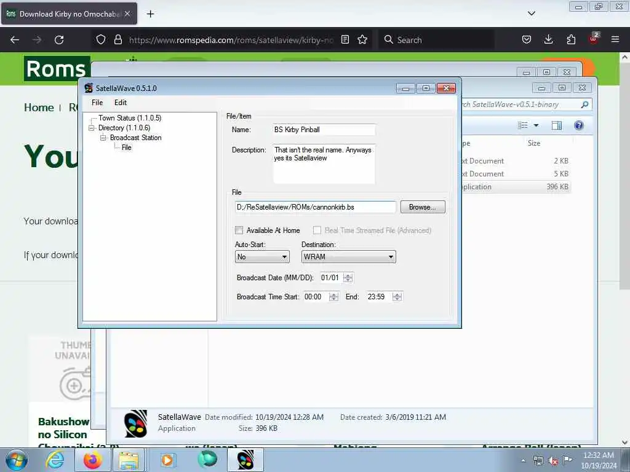
Task: Click the ROM file path field
Action: [x=316, y=207]
